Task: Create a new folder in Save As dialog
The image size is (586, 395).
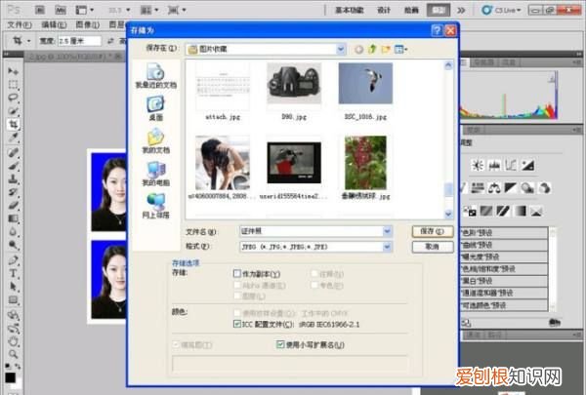Action: [x=386, y=49]
